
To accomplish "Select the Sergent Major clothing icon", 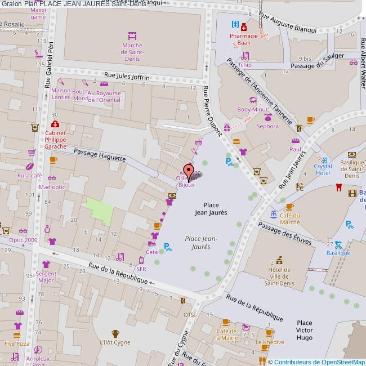I will pos(46,264).
